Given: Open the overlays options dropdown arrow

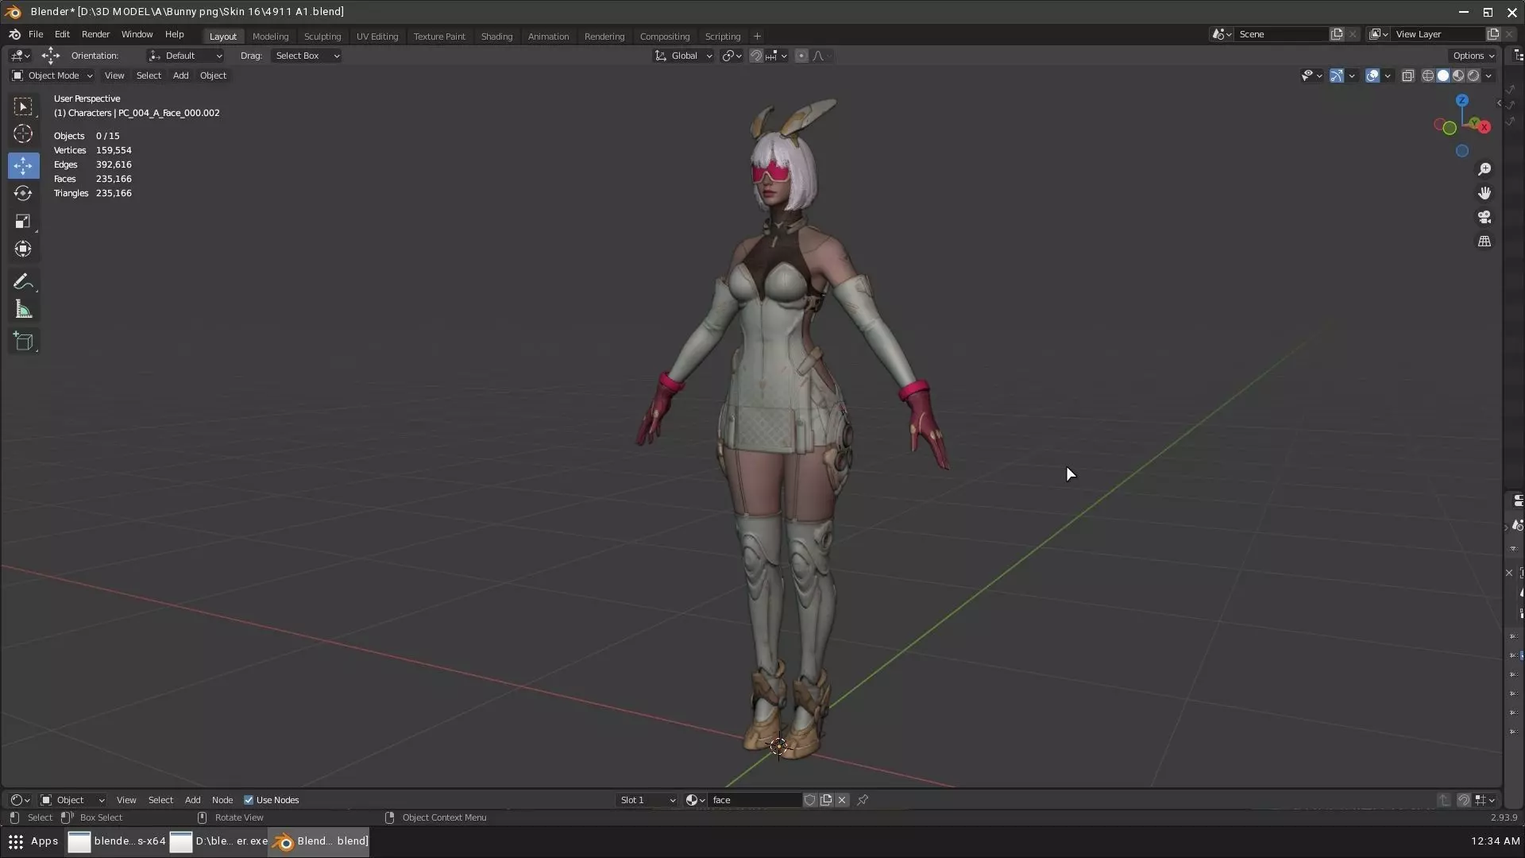Looking at the screenshot, I should [1388, 75].
